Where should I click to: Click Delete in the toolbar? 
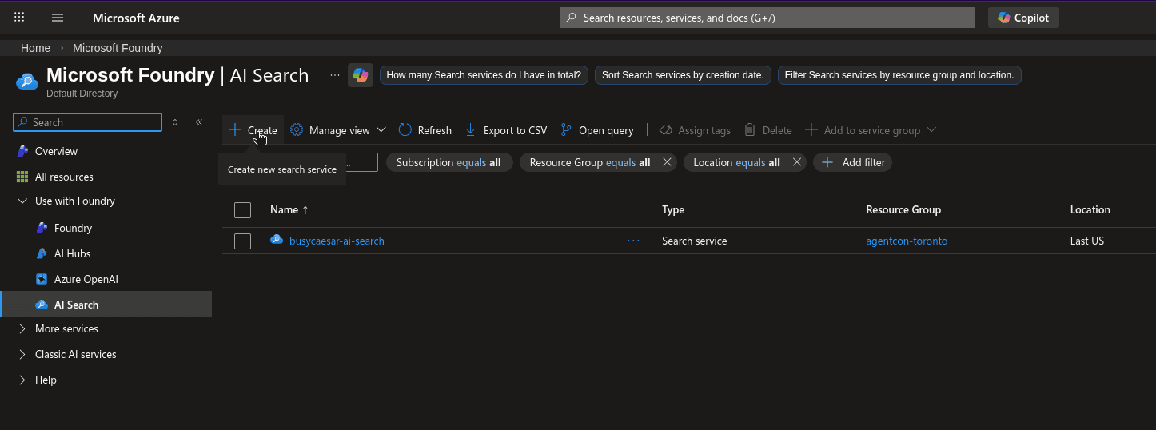(x=767, y=130)
